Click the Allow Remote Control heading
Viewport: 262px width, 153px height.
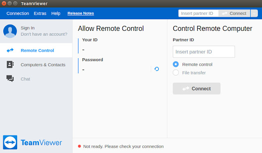point(111,28)
